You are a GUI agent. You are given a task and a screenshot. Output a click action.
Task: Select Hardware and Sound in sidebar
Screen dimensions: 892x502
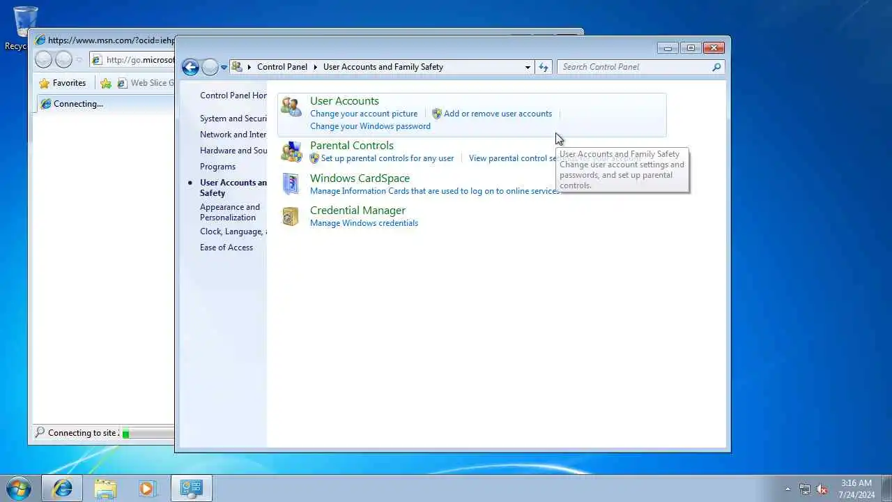tap(233, 151)
